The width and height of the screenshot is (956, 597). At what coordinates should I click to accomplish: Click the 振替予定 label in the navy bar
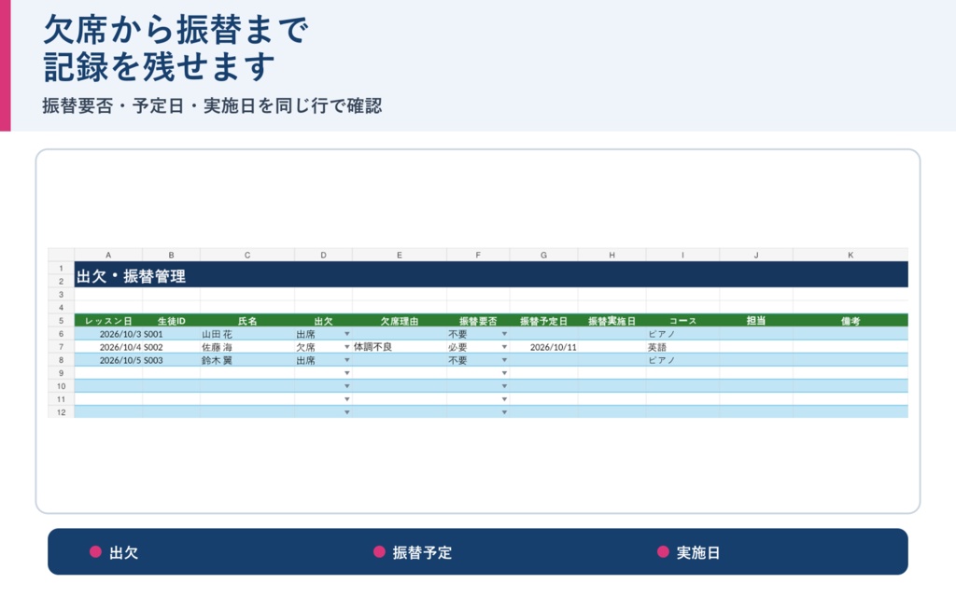pyautogui.click(x=422, y=552)
